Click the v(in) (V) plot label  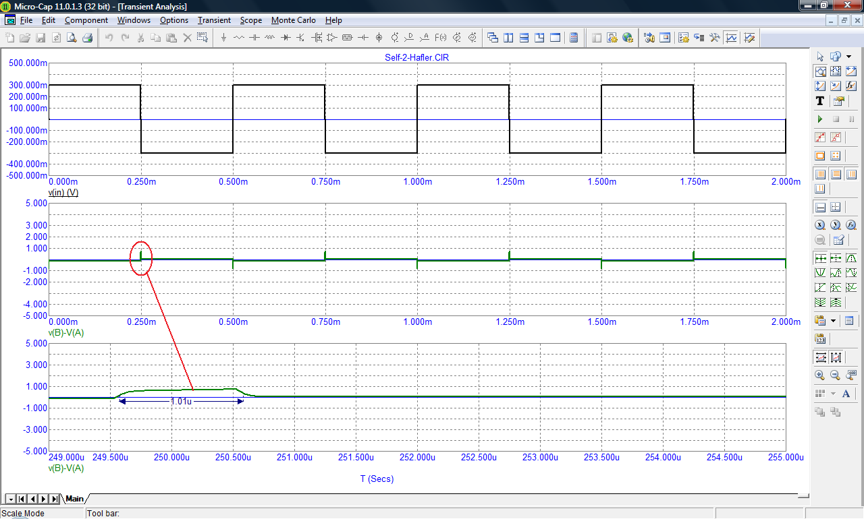63,193
